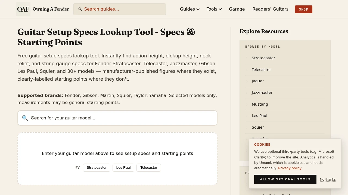Screen dimensions: 348x195
Task: Try the Stratocaster suggestion chip
Action: tap(97, 168)
